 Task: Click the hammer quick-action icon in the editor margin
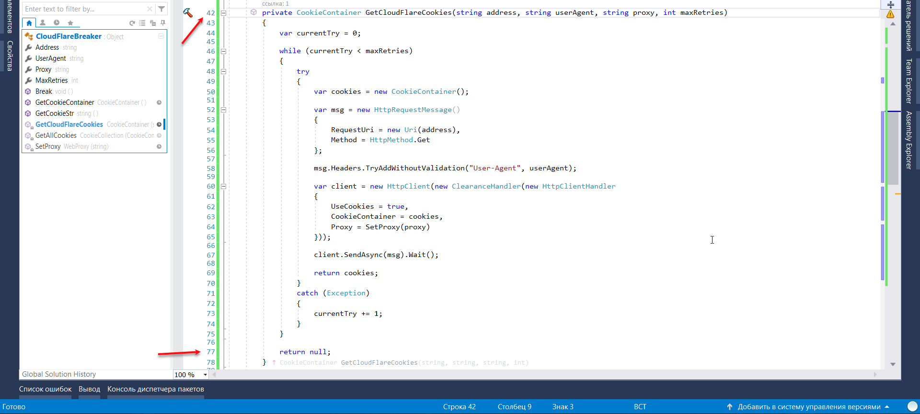187,12
